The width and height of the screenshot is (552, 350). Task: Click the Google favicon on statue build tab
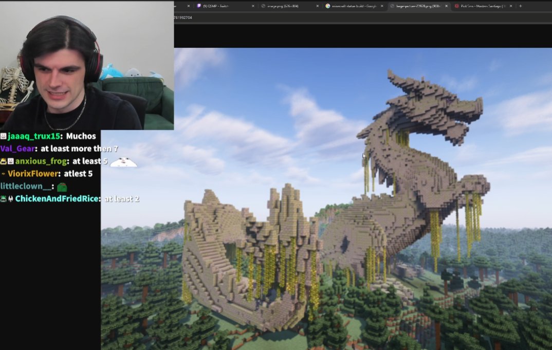pos(328,6)
